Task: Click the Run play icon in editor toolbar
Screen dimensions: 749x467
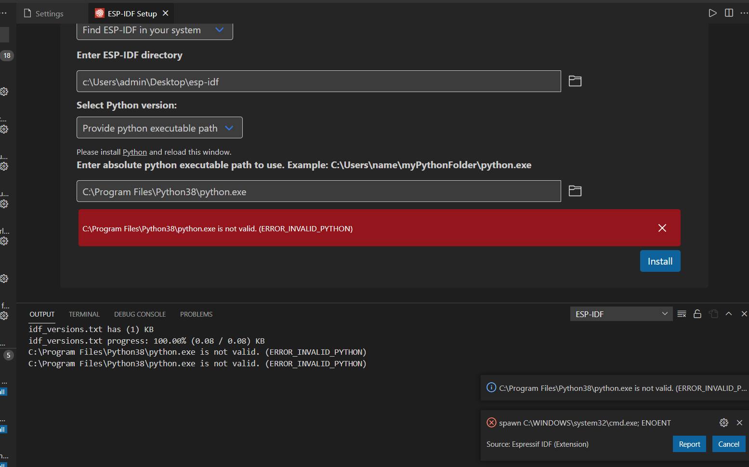Action: [713, 13]
